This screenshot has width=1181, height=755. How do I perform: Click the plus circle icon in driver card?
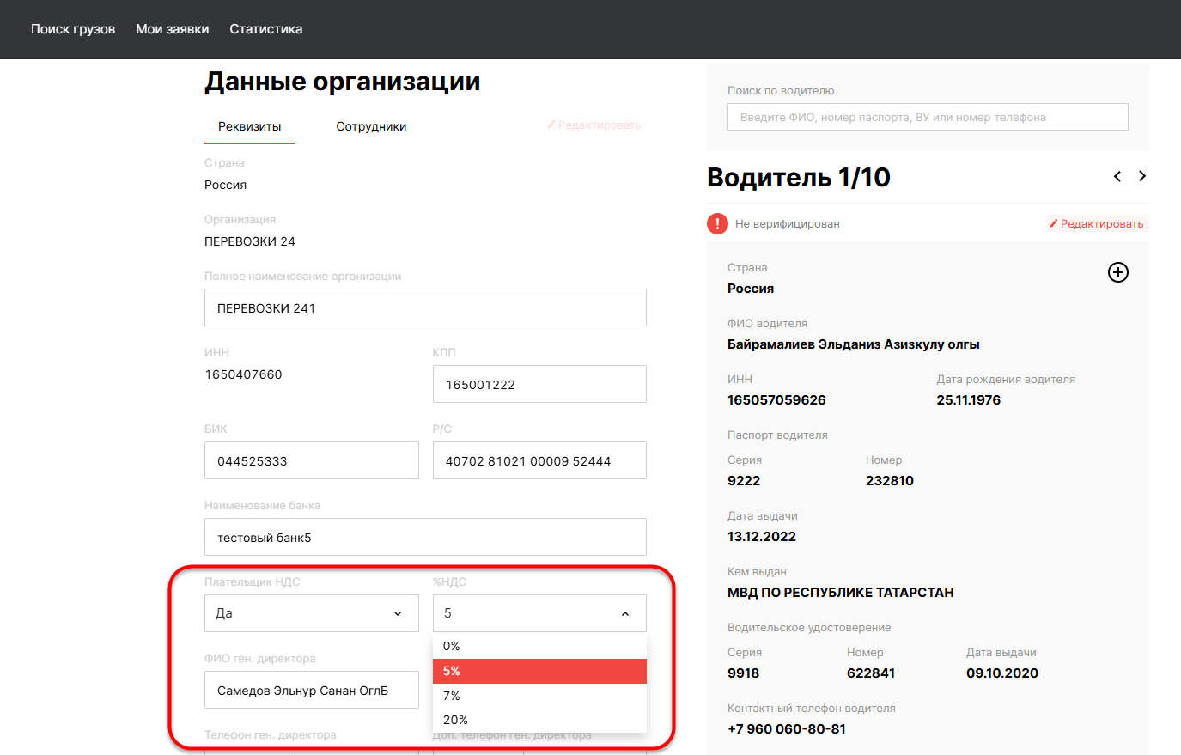pyautogui.click(x=1117, y=272)
